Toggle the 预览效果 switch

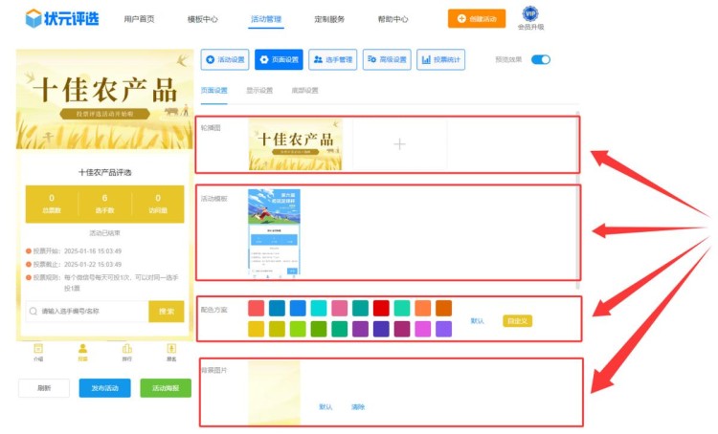[541, 59]
